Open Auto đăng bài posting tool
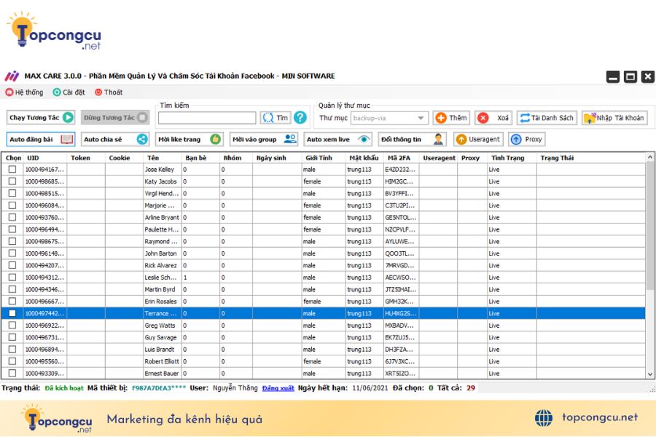Screen dimensions: 656x437 pos(41,139)
